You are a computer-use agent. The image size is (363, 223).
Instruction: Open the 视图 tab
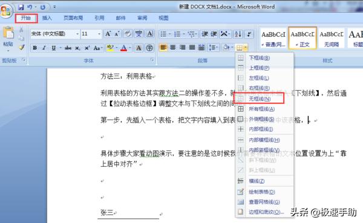(163, 18)
